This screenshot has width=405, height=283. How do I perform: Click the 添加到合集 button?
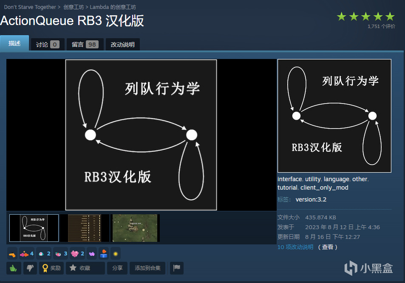tap(147, 268)
